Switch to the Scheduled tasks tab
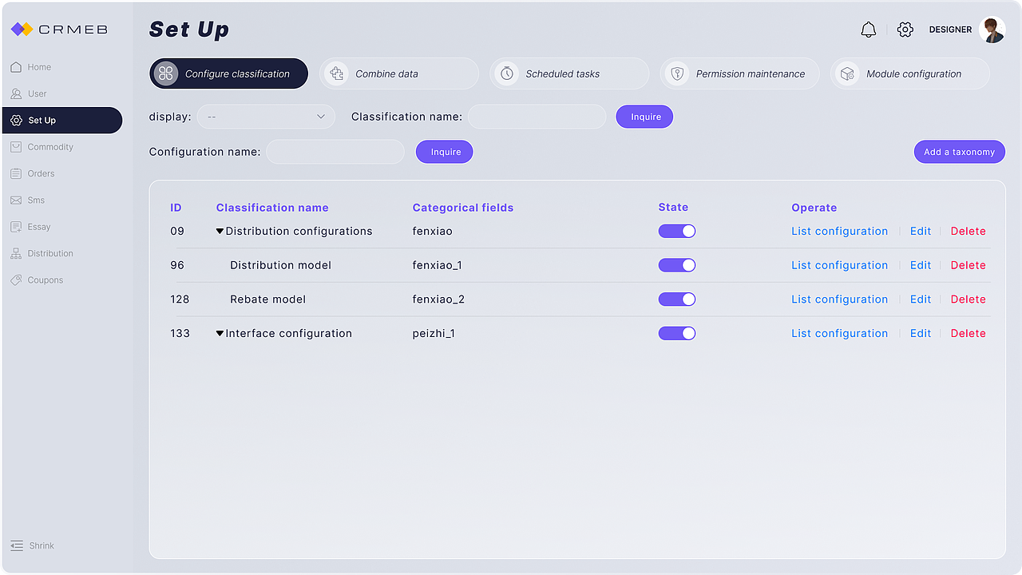This screenshot has width=1022, height=575. (x=568, y=73)
